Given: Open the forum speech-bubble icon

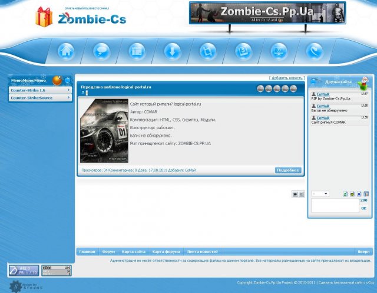Looking at the screenshot, I should [x=101, y=51].
